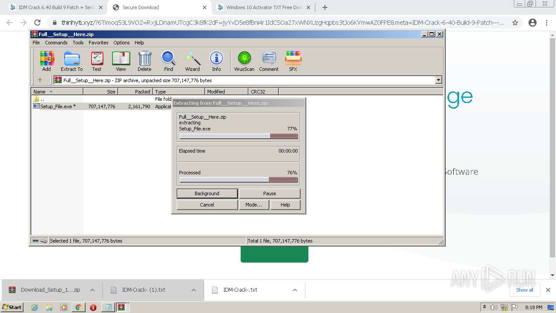The image size is (556, 313).
Task: Open options for IDM-Crack-.txt download
Action: pyautogui.click(x=295, y=290)
